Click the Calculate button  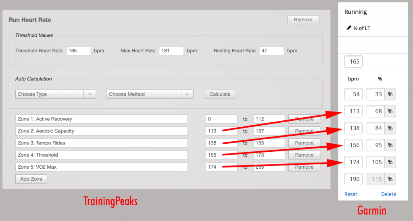click(220, 94)
